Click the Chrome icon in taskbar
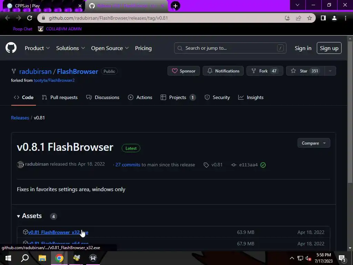 coord(59,258)
